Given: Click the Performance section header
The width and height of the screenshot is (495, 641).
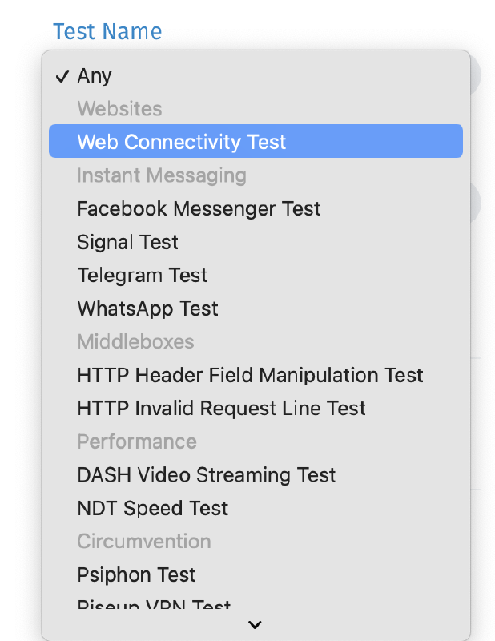Looking at the screenshot, I should 136,441.
